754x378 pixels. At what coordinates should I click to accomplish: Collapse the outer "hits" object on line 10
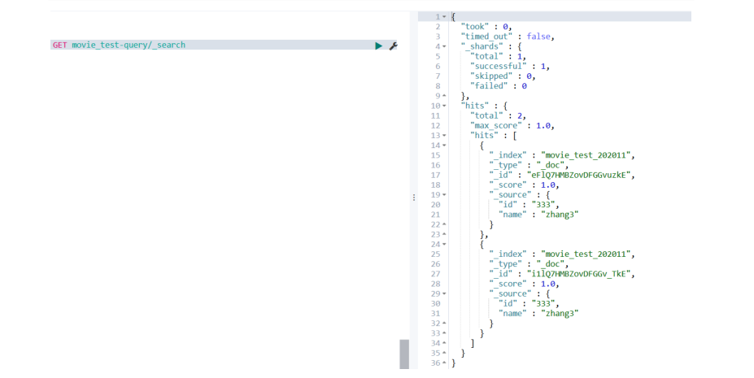(x=444, y=106)
